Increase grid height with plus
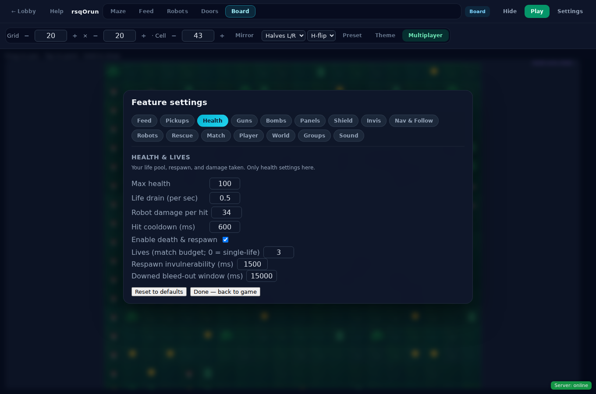The image size is (596, 394). (x=144, y=36)
